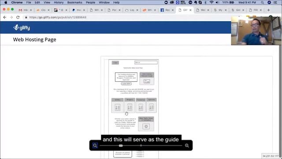Open the Help menu
282x159 pixels.
pos(116,3)
